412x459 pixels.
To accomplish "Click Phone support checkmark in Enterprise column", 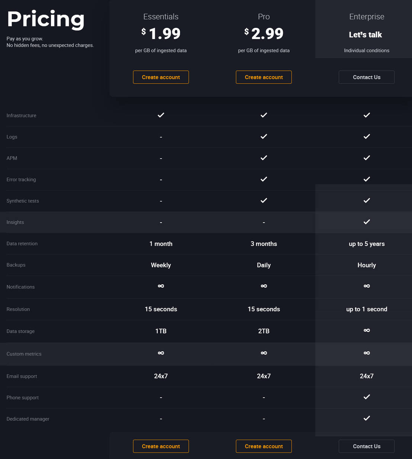I will (x=367, y=397).
